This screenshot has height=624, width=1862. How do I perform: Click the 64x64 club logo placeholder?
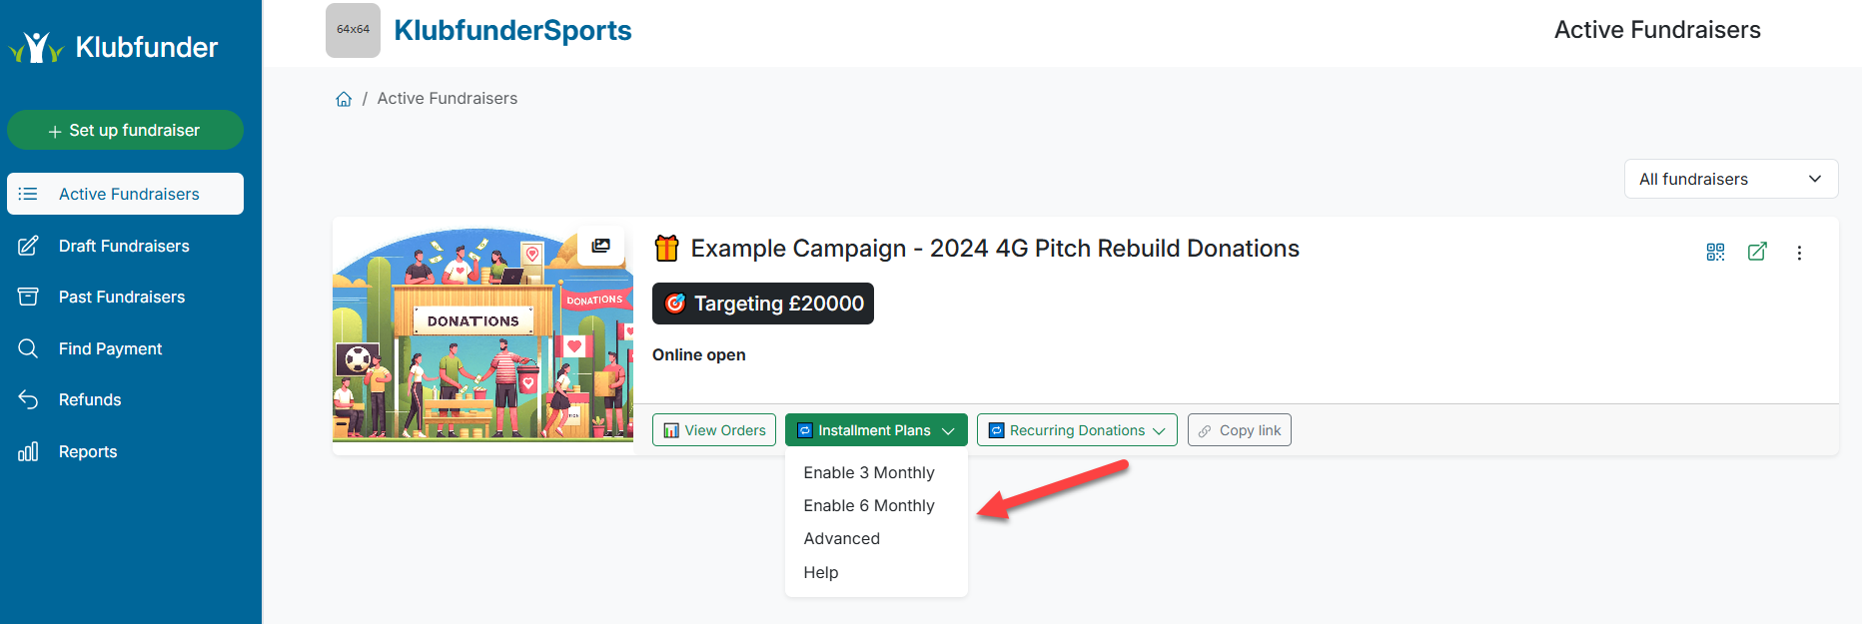[x=353, y=30]
